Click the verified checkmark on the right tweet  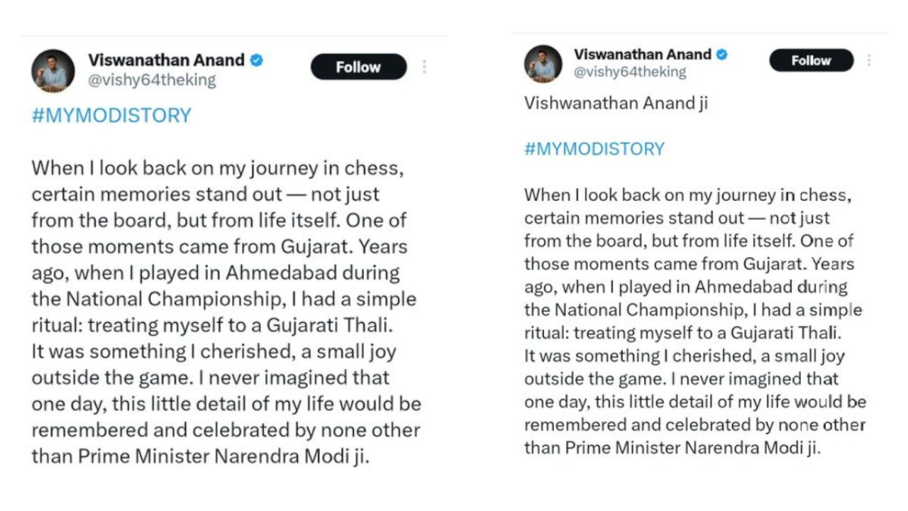(722, 53)
